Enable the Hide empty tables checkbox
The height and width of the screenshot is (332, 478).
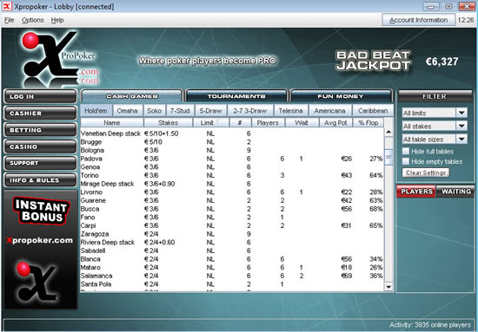click(406, 161)
